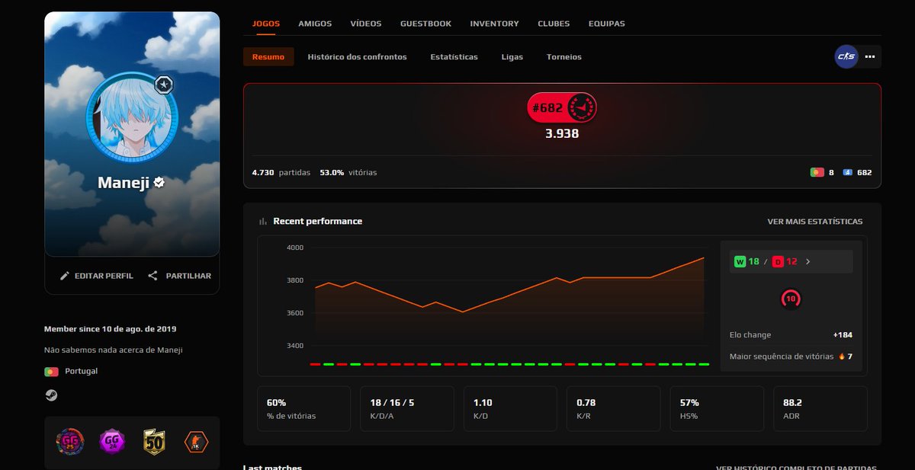The width and height of the screenshot is (915, 470).
Task: Click the regional ranking icon beside 682
Action: click(x=848, y=172)
